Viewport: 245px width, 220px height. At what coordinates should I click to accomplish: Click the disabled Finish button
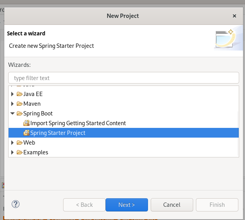pyautogui.click(x=217, y=205)
